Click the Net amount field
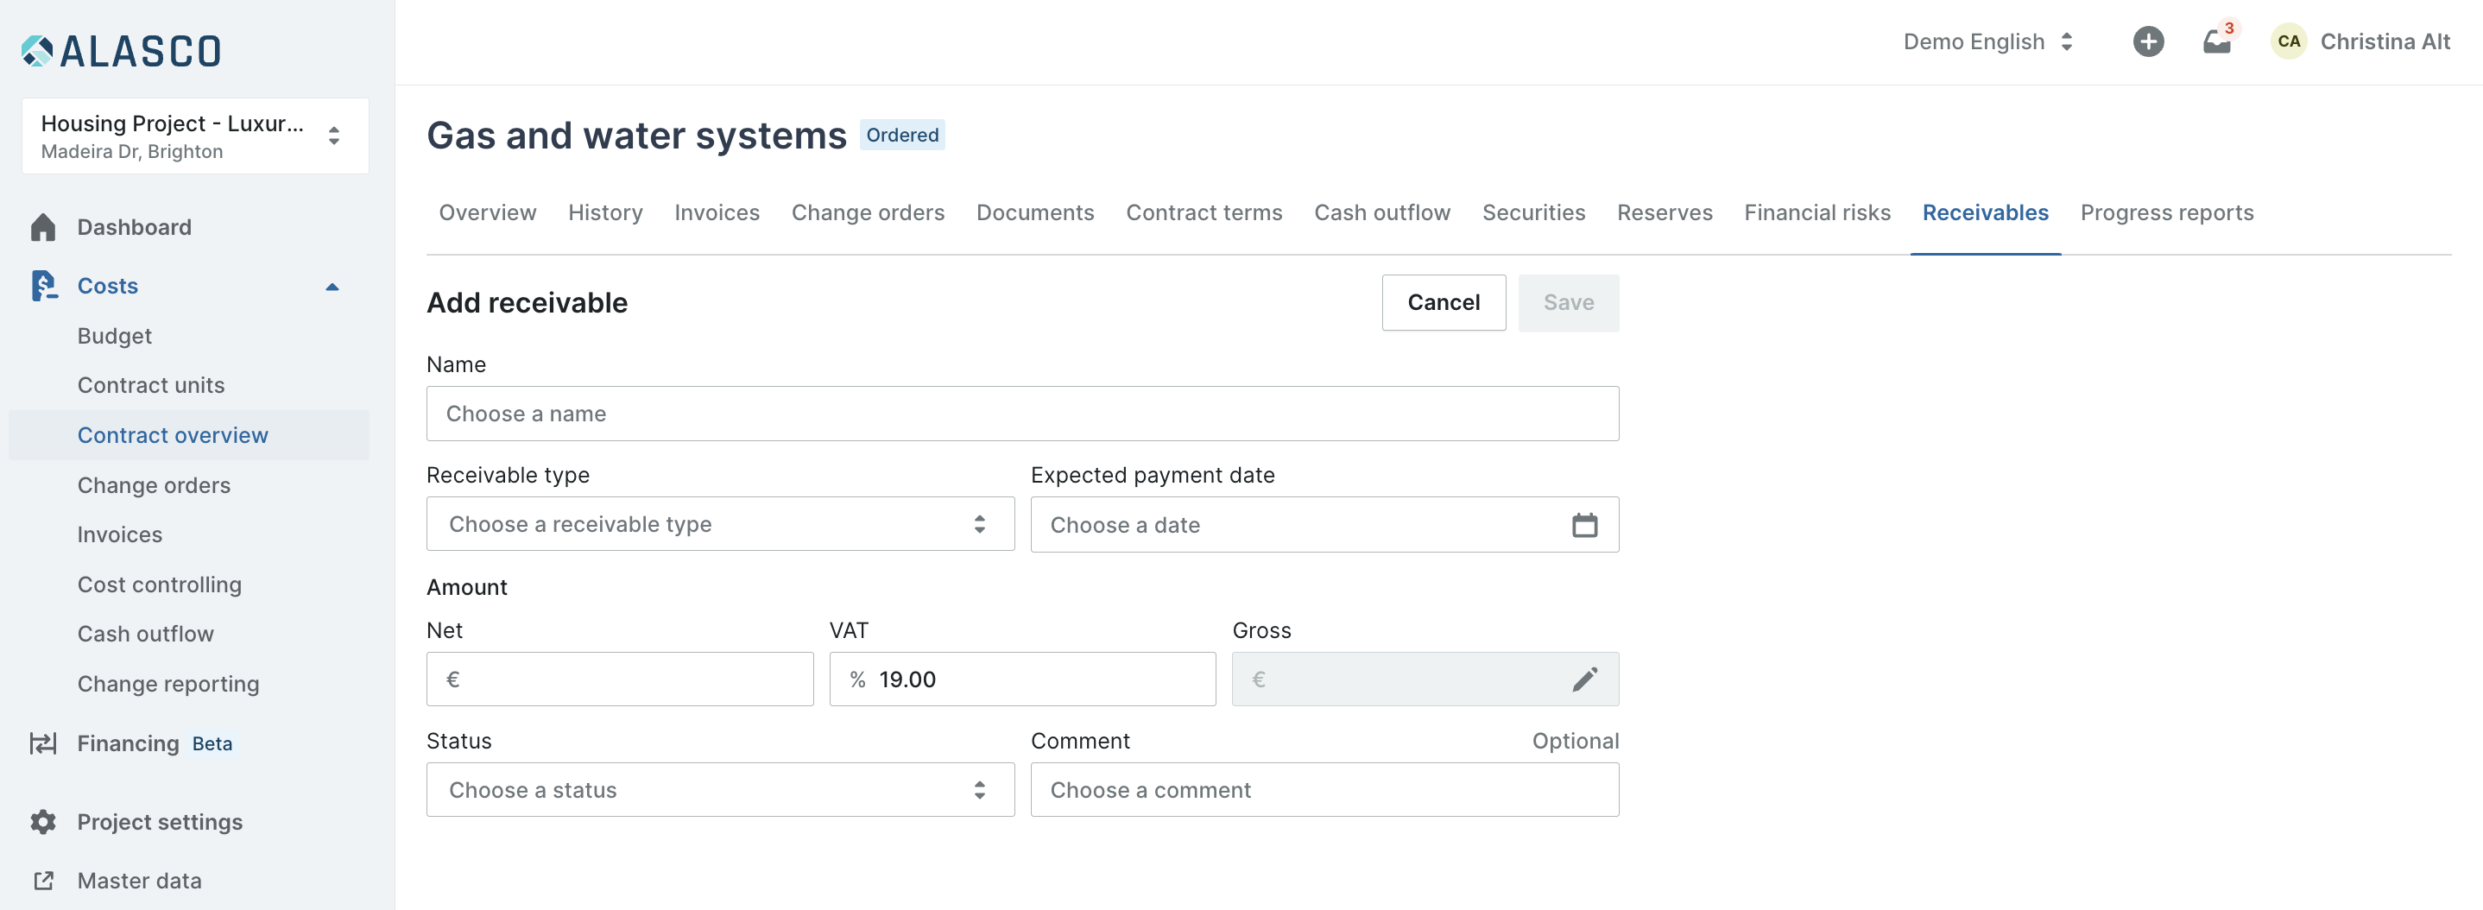The image size is (2483, 910). tap(620, 679)
